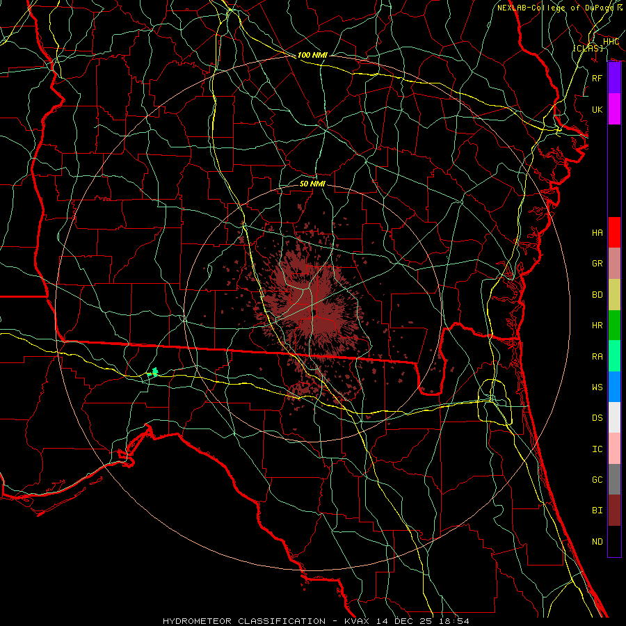The height and width of the screenshot is (626, 626).
Task: Click the magenta UK color swatch
Action: (x=614, y=109)
